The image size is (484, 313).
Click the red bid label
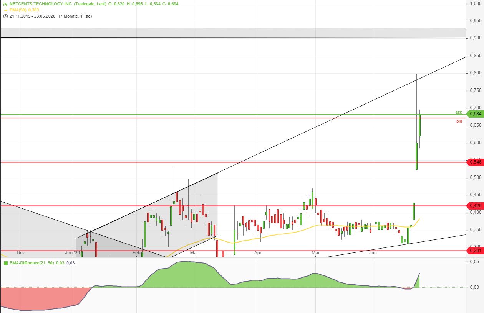coord(459,121)
